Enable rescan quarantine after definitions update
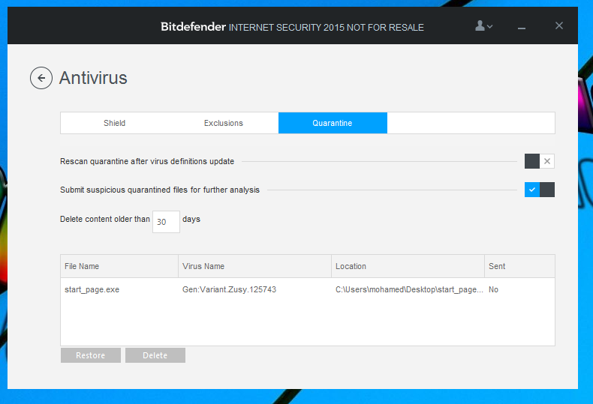 pos(539,161)
